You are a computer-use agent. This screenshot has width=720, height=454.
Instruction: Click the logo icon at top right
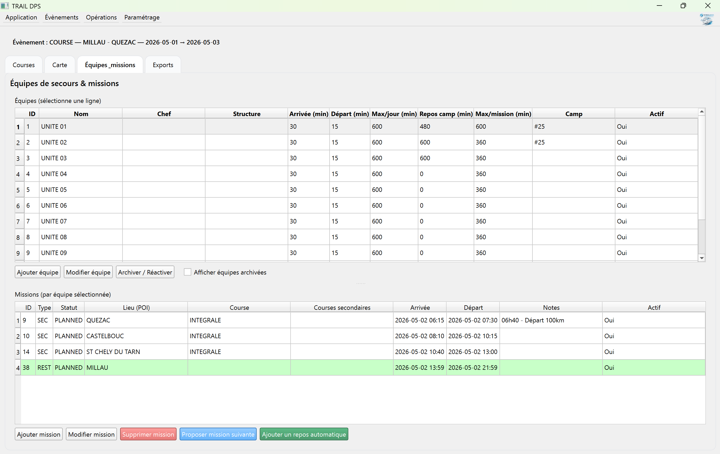(x=707, y=19)
